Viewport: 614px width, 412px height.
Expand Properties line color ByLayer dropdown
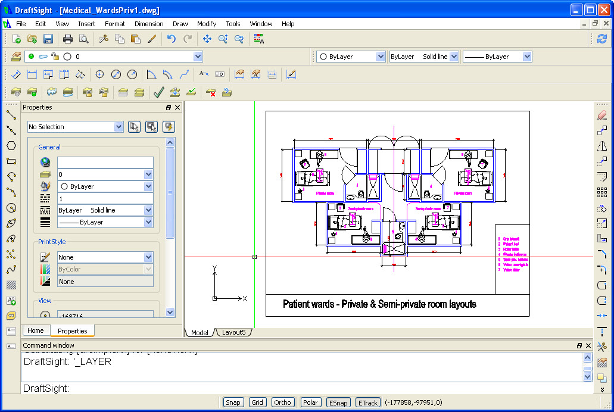148,186
